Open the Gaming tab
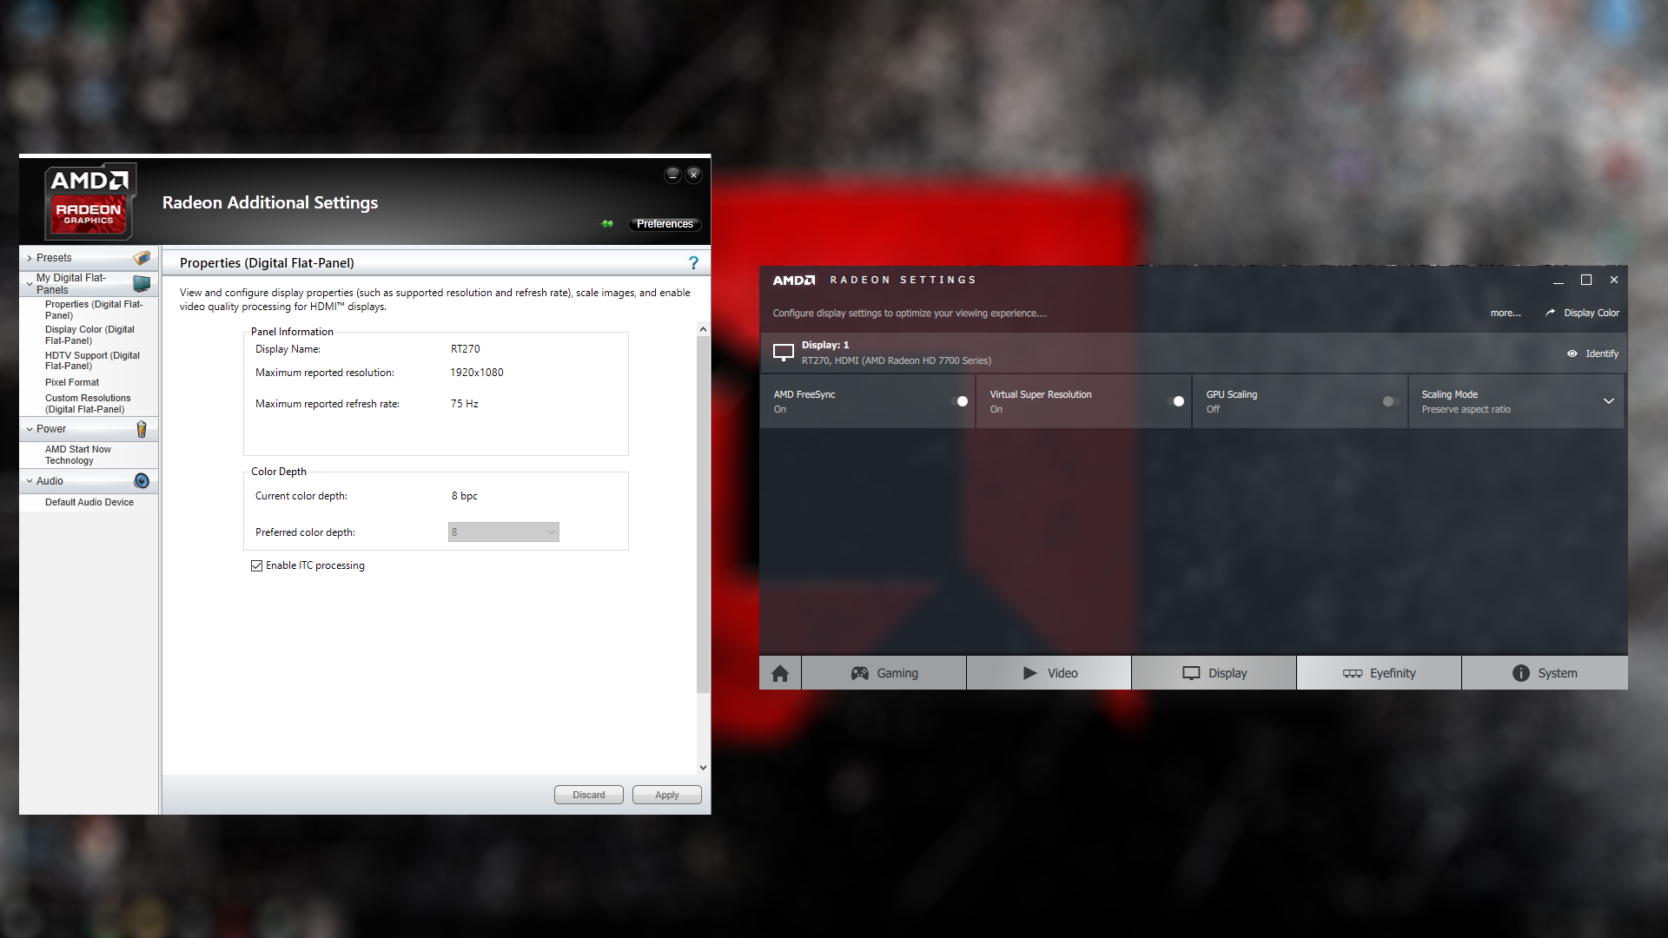The width and height of the screenshot is (1668, 938). 884,673
